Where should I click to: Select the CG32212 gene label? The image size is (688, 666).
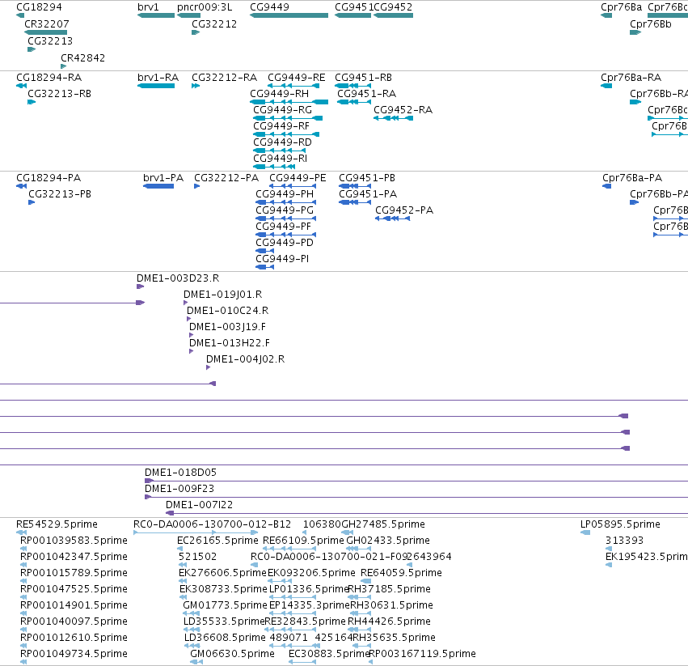[x=214, y=23]
